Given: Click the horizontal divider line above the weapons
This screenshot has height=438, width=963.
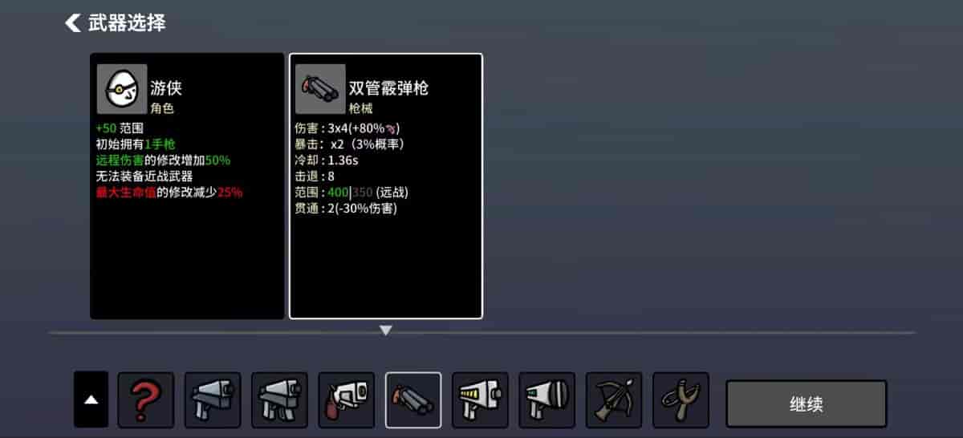Looking at the screenshot, I should (481, 332).
